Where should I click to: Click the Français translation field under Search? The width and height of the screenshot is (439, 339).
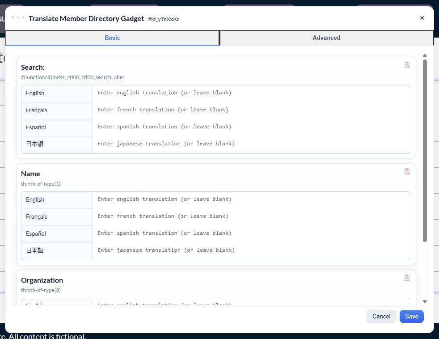(x=250, y=110)
